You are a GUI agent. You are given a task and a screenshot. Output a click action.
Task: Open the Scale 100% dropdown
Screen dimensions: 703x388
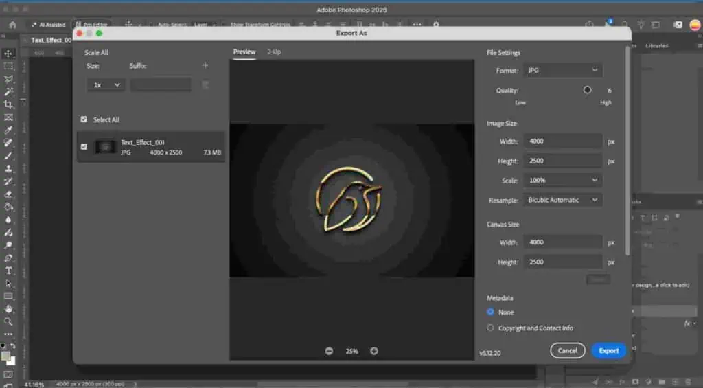pyautogui.click(x=563, y=181)
